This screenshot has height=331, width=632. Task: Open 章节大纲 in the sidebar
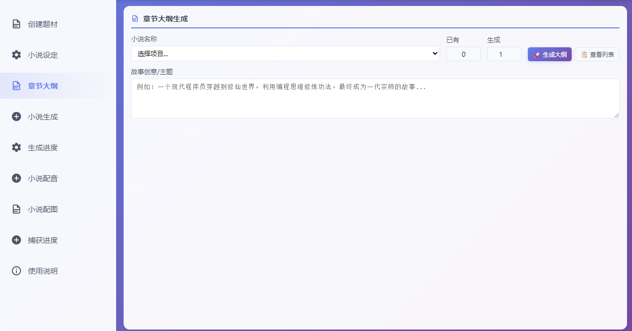click(x=43, y=86)
